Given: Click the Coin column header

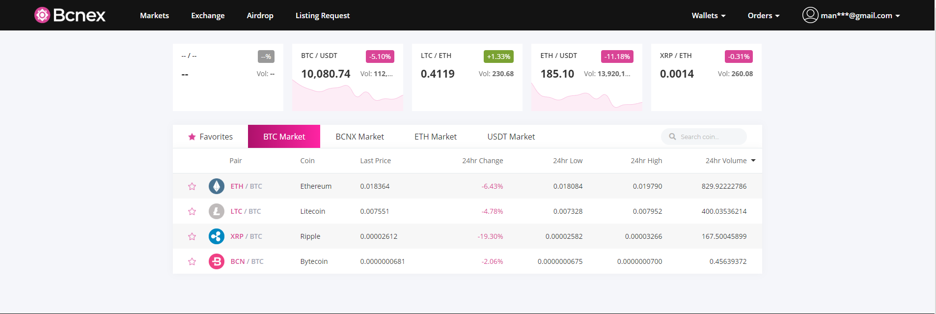Looking at the screenshot, I should click(307, 161).
